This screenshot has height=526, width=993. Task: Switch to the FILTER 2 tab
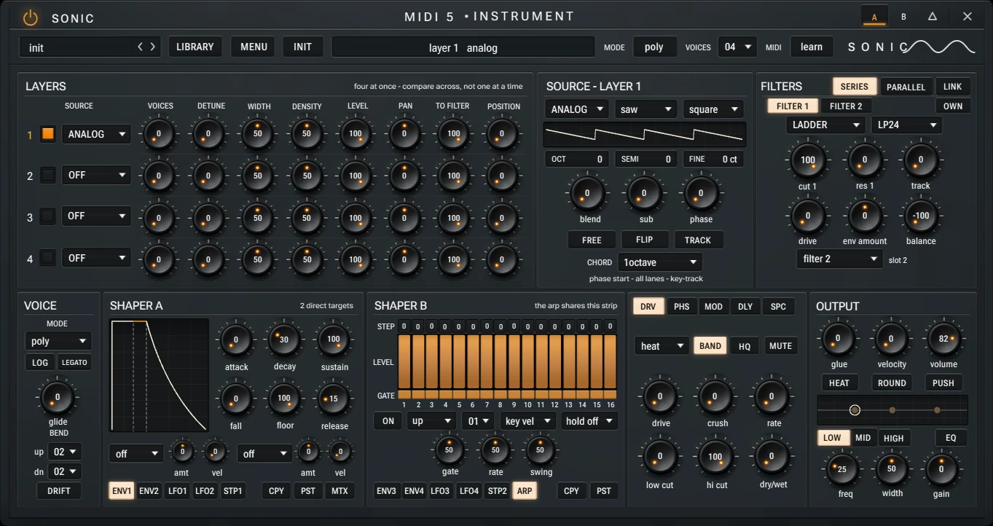[846, 106]
